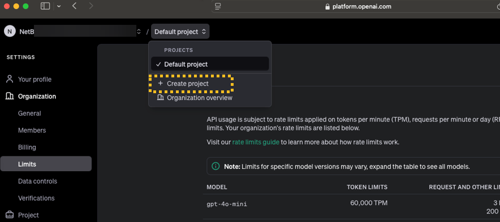The width and height of the screenshot is (500, 222).
Task: Select the checked Default project entry
Action: pyautogui.click(x=210, y=64)
